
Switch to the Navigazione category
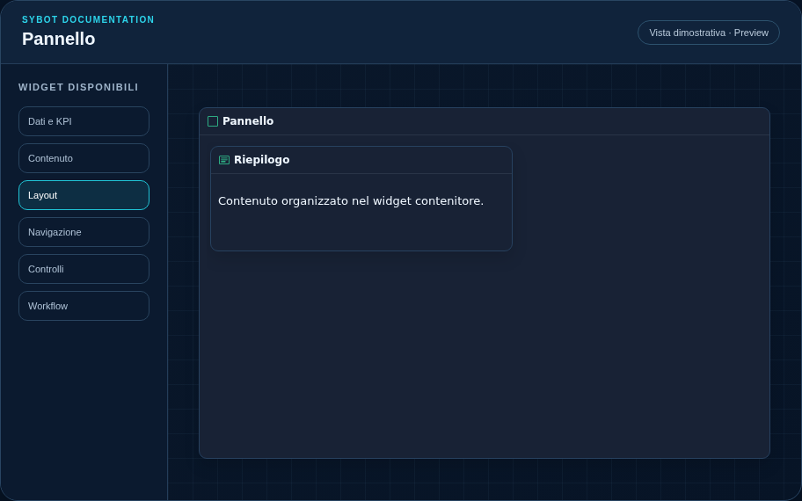tap(84, 232)
